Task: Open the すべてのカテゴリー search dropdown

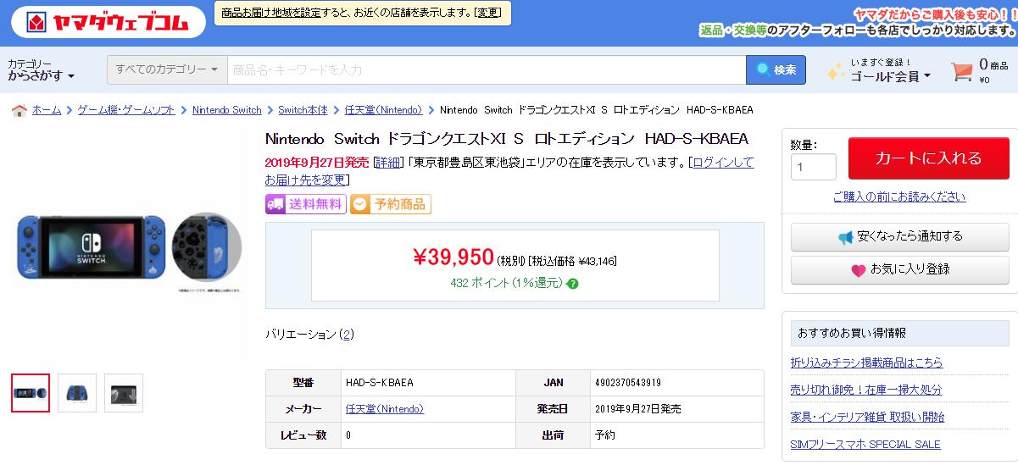Action: pyautogui.click(x=167, y=69)
